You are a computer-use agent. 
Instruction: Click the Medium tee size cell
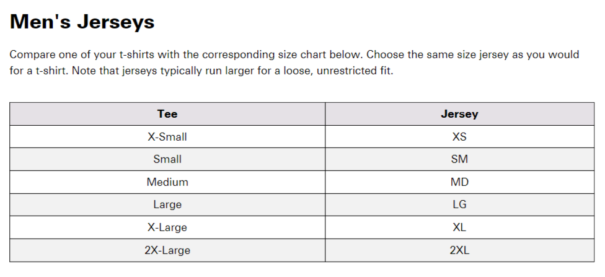coord(167,182)
